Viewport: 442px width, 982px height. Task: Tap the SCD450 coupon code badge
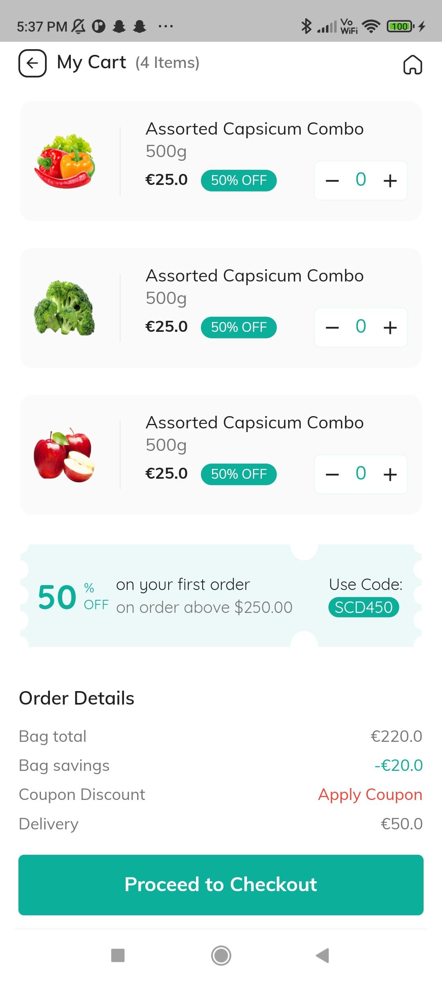pyautogui.click(x=363, y=607)
